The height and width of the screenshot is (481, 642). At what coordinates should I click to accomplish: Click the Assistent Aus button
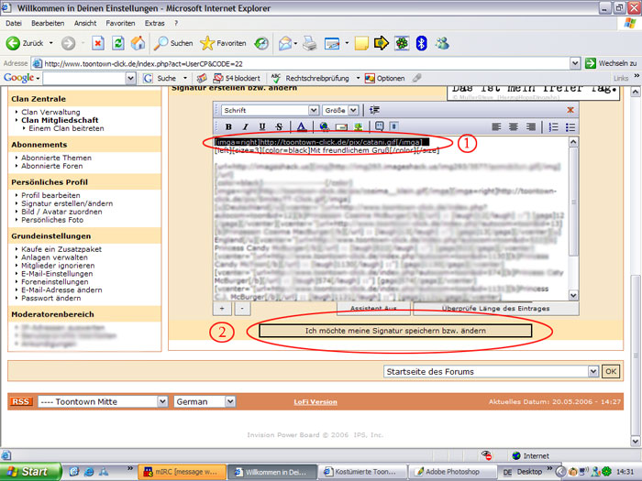pyautogui.click(x=373, y=309)
